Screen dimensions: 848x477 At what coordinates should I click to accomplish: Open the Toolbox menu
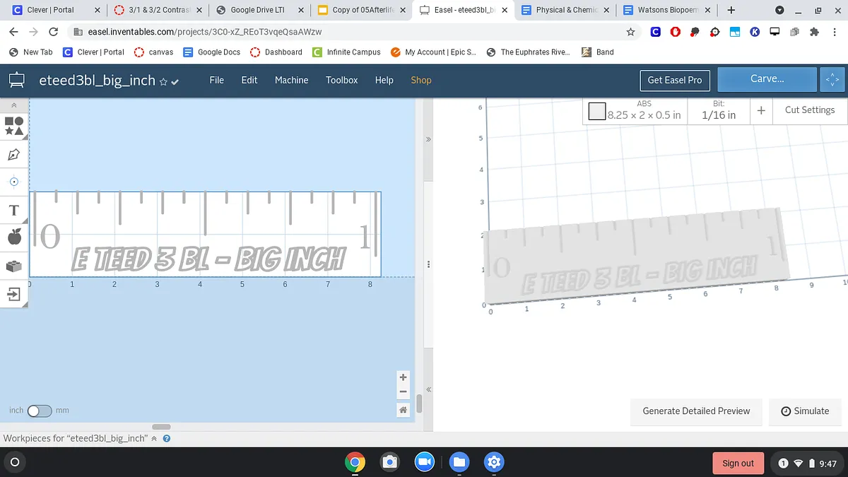[341, 80]
